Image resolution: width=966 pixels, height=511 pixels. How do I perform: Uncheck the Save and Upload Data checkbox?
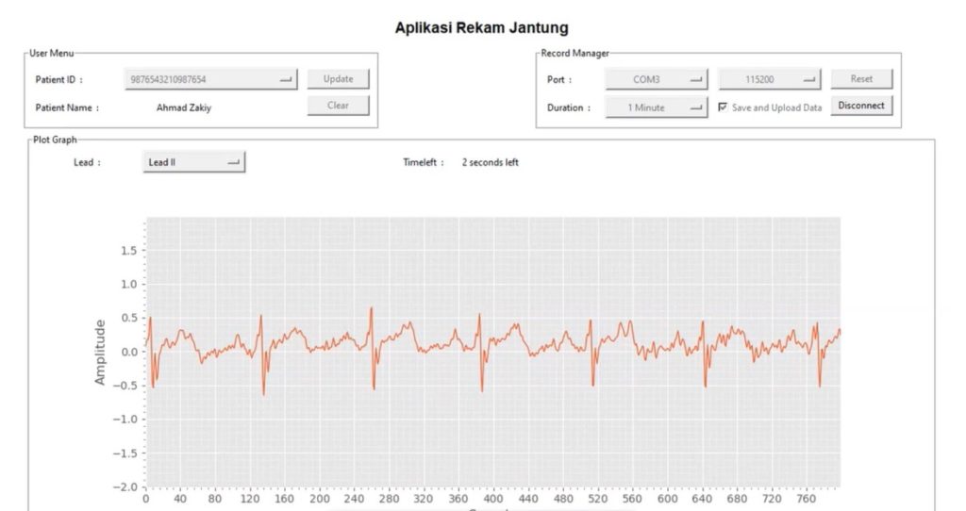[724, 107]
